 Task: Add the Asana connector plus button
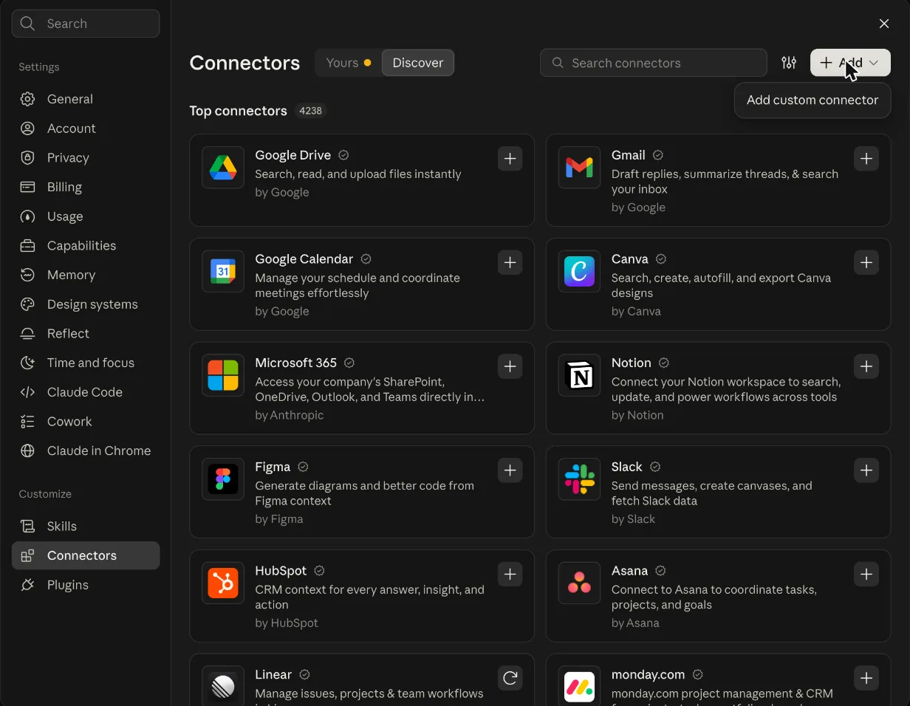click(x=866, y=574)
